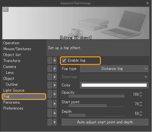The image size is (152, 132).
Task: Click the 'Set up a fog effect.' description text
Action: click(65, 48)
